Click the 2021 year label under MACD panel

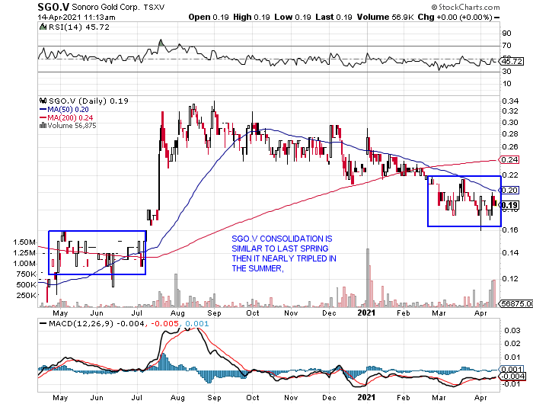[x=367, y=397]
